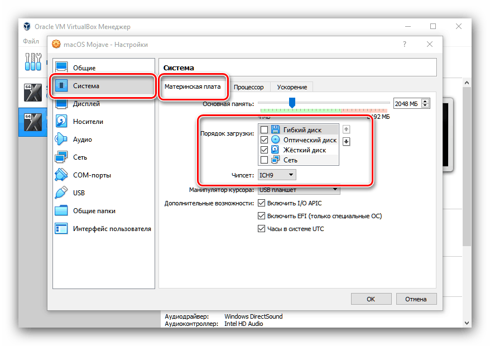Viewport: 490px width, 346px height.
Task: Open Общие папки settings
Action: (x=103, y=210)
